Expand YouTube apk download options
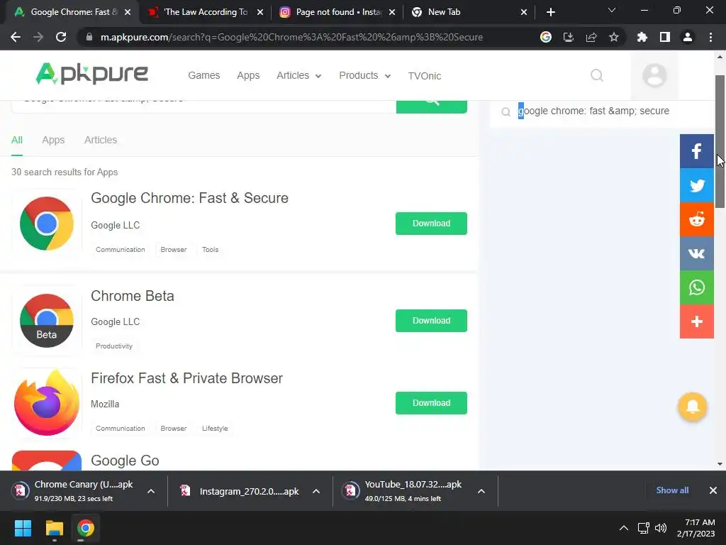The image size is (726, 545). (481, 491)
